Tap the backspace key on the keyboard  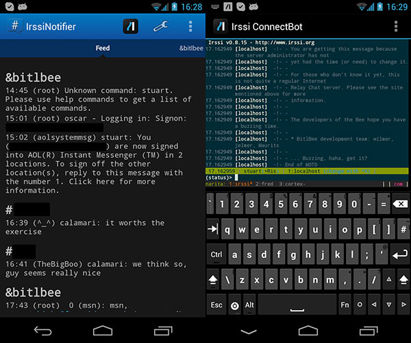point(400,204)
